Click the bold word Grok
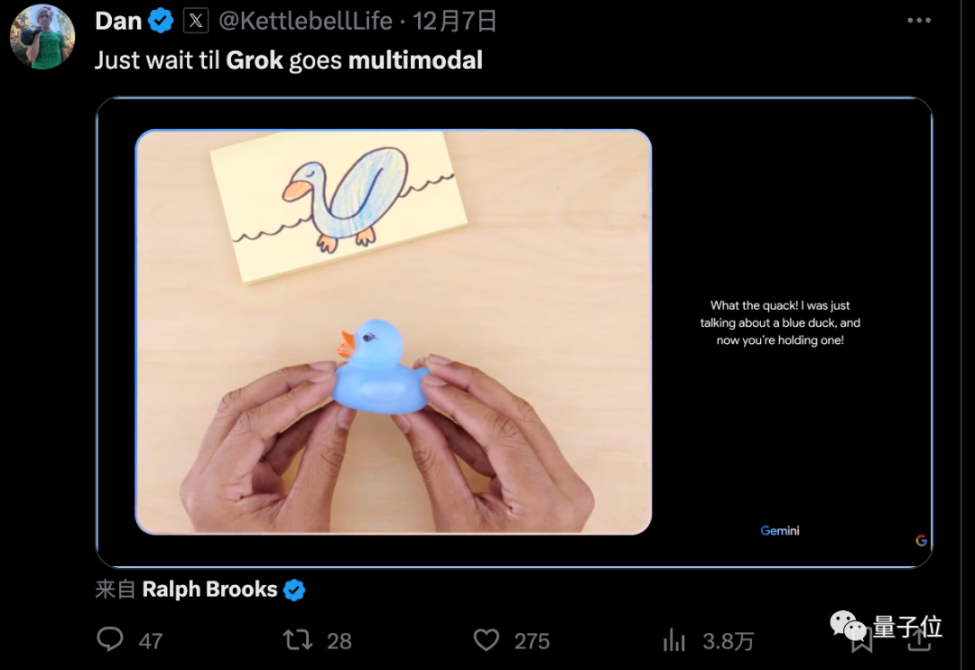 coord(254,60)
